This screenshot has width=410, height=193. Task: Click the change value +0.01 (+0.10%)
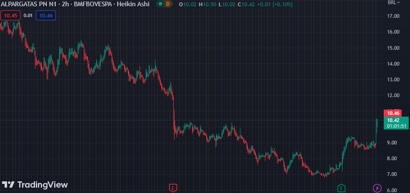coord(275,5)
